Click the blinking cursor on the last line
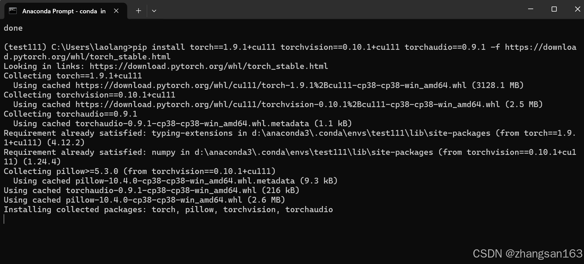The width and height of the screenshot is (584, 264). click(x=4, y=219)
